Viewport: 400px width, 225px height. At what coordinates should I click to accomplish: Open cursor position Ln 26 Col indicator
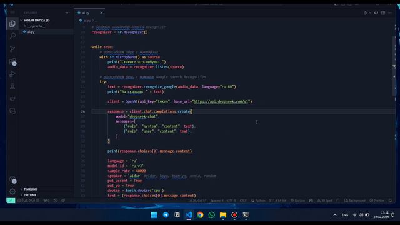[x=197, y=201]
